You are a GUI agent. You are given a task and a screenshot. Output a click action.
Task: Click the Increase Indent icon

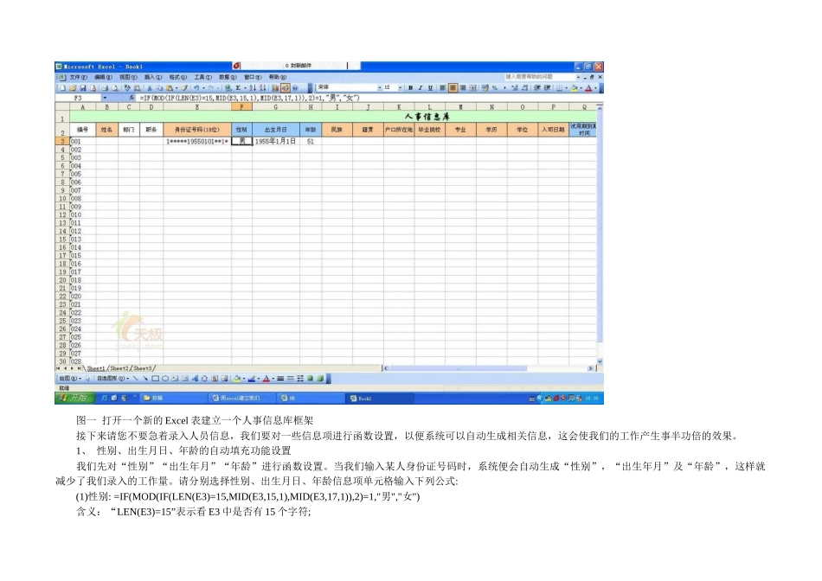pos(548,88)
